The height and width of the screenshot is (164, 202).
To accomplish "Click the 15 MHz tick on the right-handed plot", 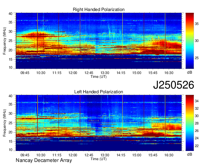I will 10,59.
